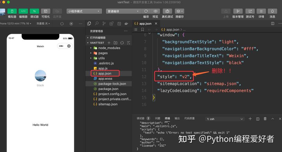Screen dimensions: 282x152
Task: Open the messages notification bell
Action: 272,11
